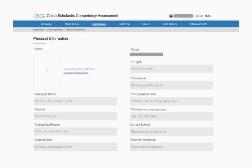Focus the Passport Name input field

[x=75, y=101]
